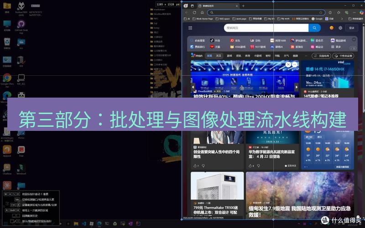365x228 pixels.
Task: Open the apps grid launcher icon
Action: coord(190,28)
